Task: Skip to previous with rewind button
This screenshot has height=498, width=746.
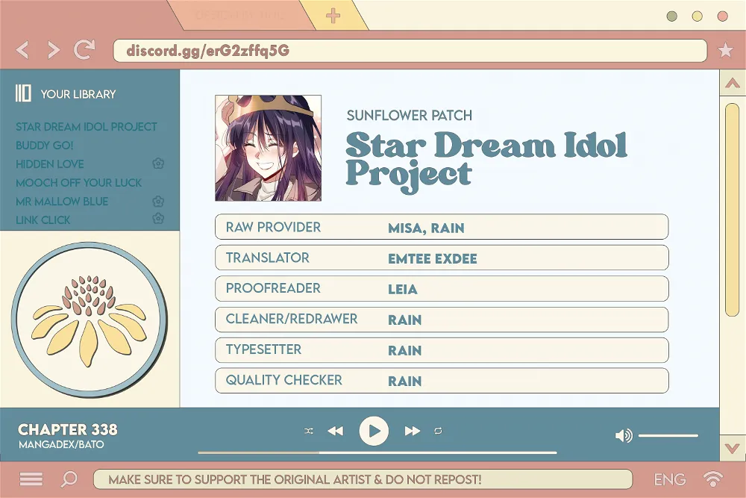Action: pos(336,431)
